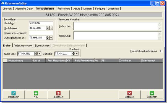Image resolution: width=167 pixels, height=103 pixels.
Task: Click the Gültig bis spinner arrows
Action: pyautogui.click(x=73, y=54)
